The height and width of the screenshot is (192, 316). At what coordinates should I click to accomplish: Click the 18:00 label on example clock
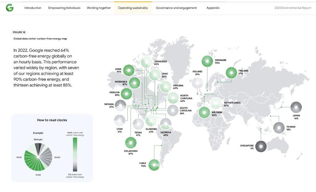pos(19,157)
